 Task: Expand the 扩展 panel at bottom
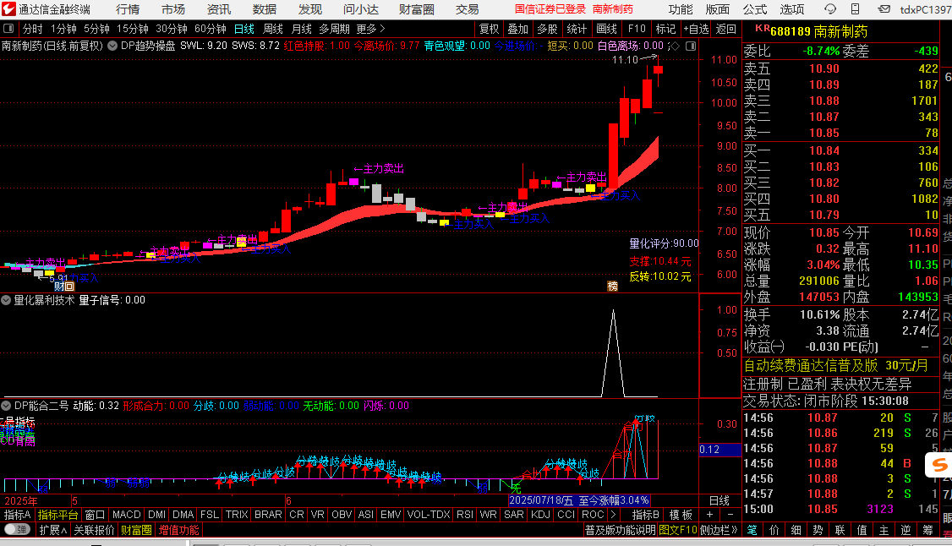click(x=52, y=530)
